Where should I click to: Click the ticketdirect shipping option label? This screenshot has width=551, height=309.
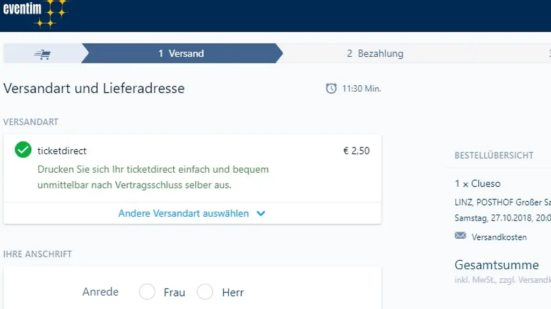62,151
